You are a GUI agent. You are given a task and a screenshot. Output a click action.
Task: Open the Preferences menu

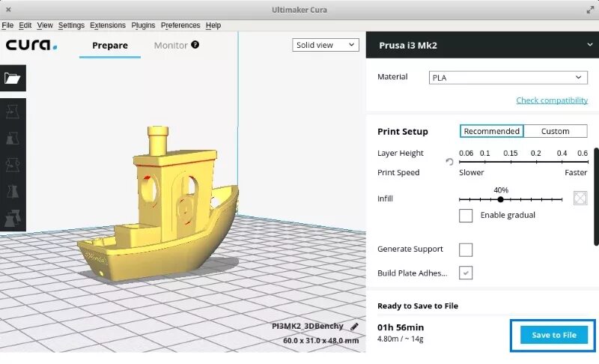180,25
